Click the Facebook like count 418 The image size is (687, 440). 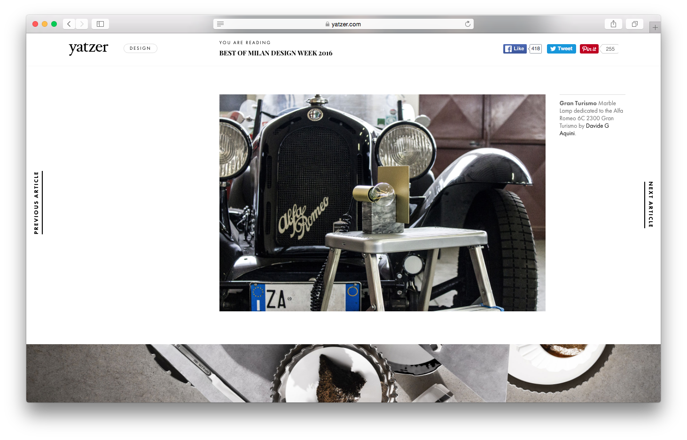(x=536, y=49)
